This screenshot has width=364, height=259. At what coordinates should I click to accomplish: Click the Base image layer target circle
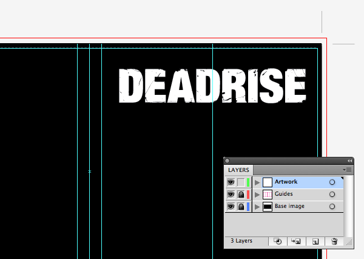[332, 206]
